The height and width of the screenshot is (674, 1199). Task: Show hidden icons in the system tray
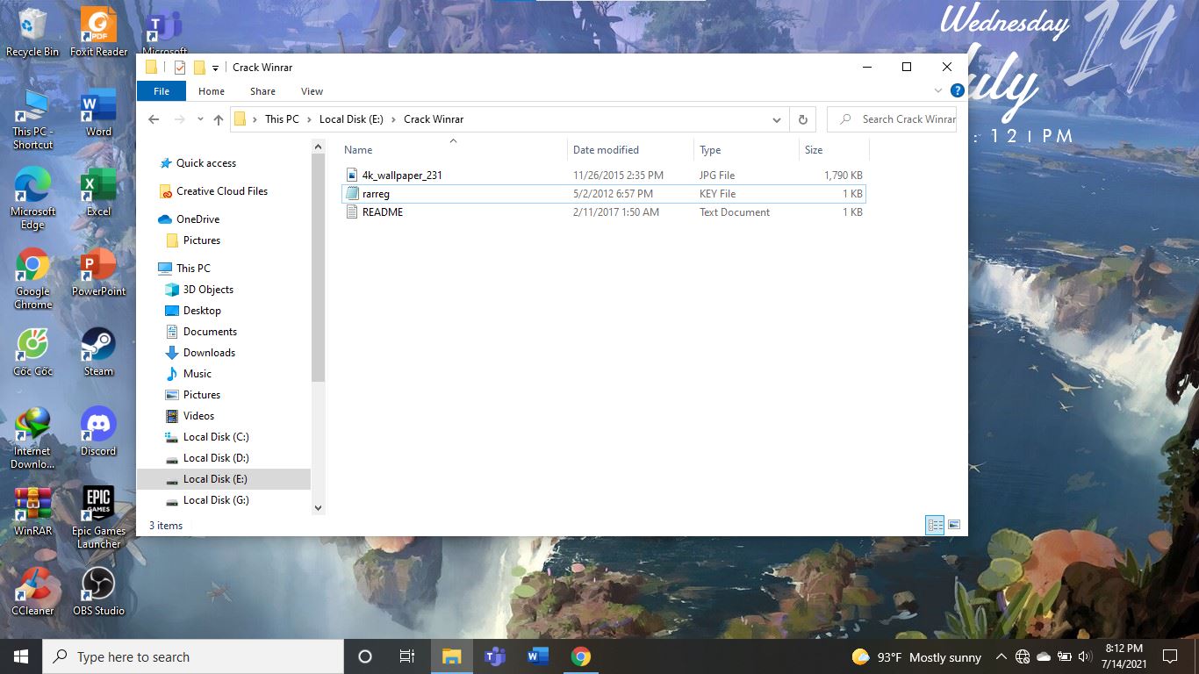pos(1001,656)
